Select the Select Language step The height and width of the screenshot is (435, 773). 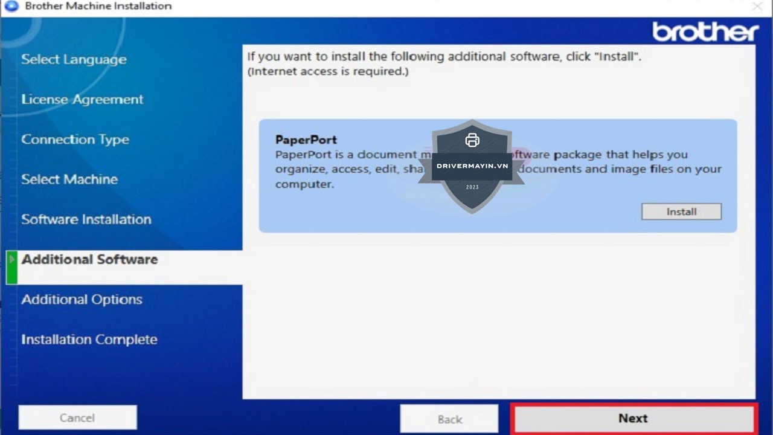74,59
